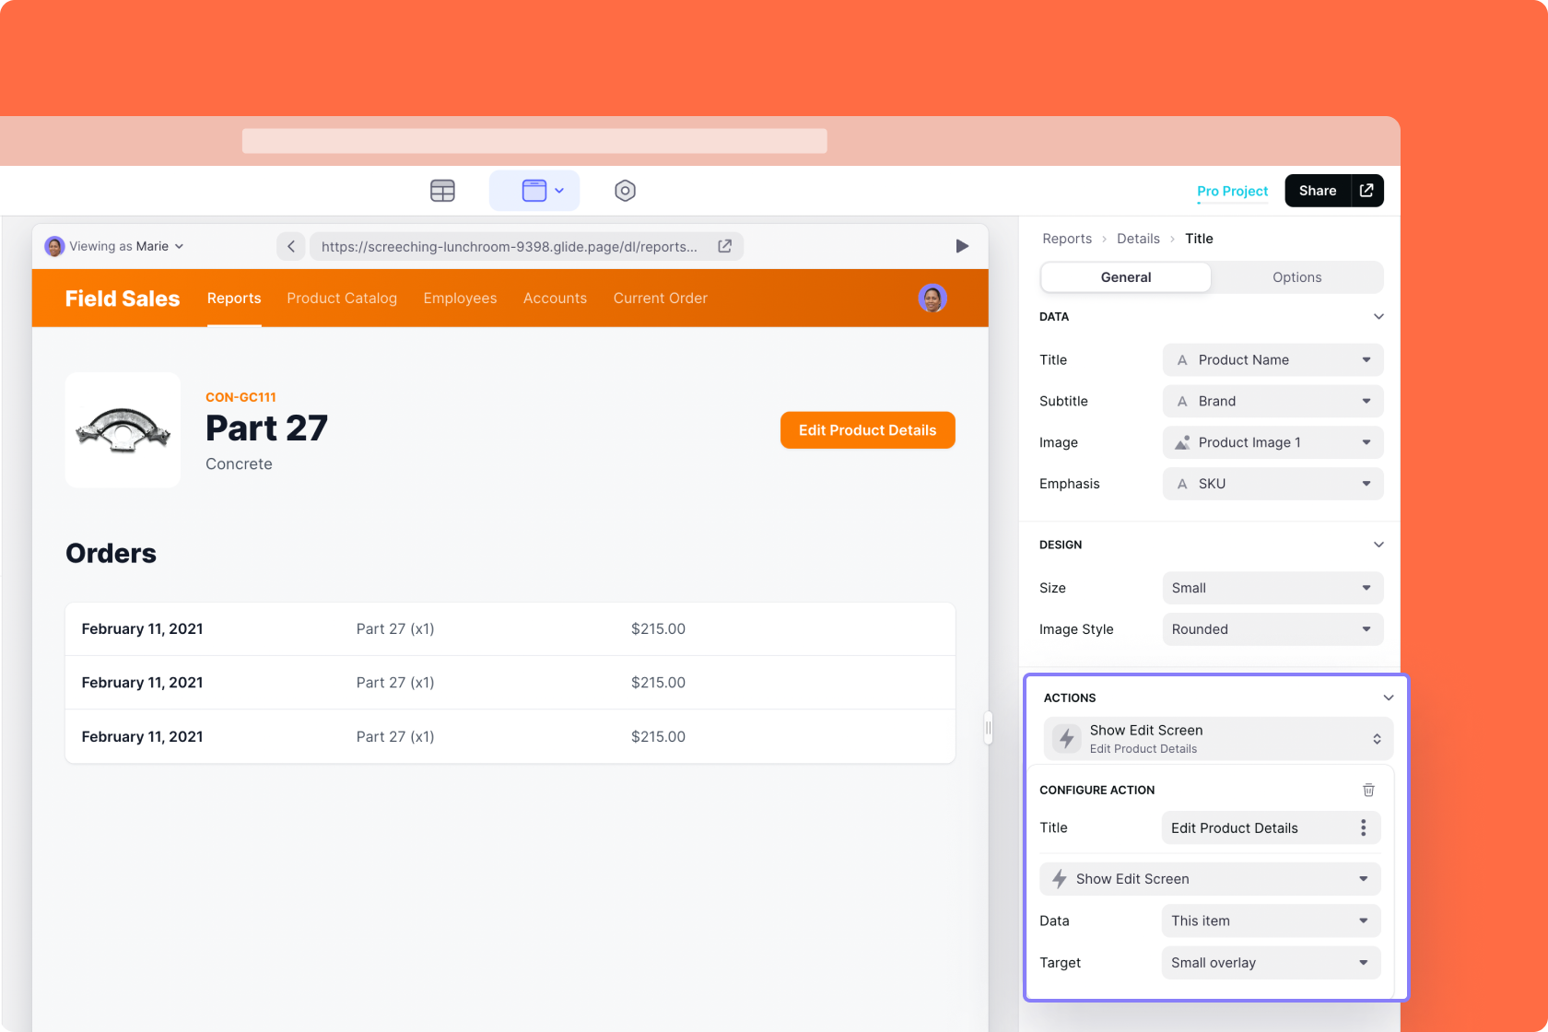Screen dimensions: 1548x1032
Task: Open the data table editor icon
Action: tap(442, 191)
